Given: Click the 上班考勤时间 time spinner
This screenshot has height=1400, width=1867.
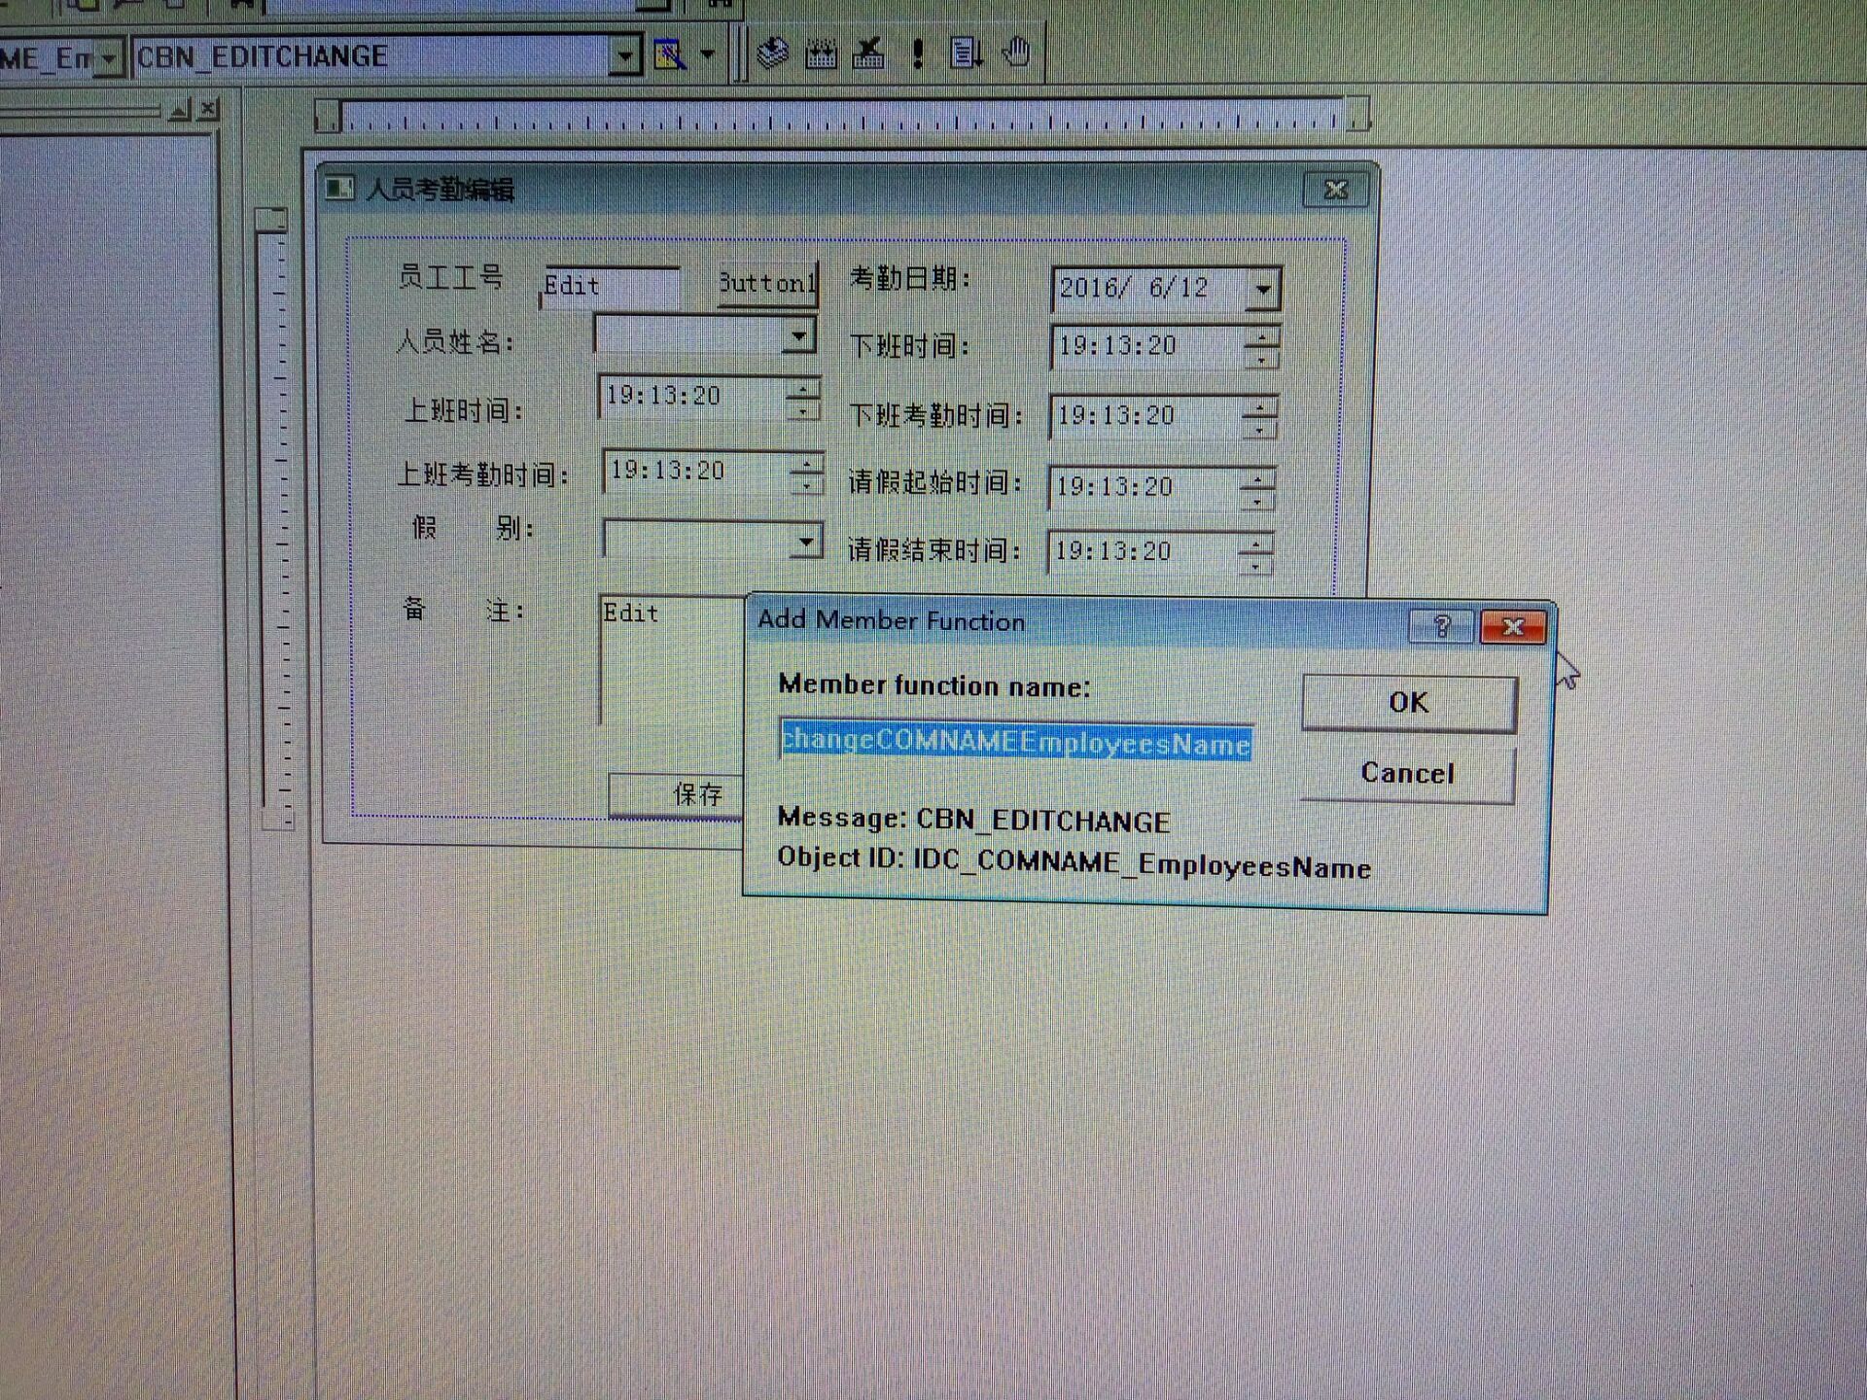Looking at the screenshot, I should 806,473.
